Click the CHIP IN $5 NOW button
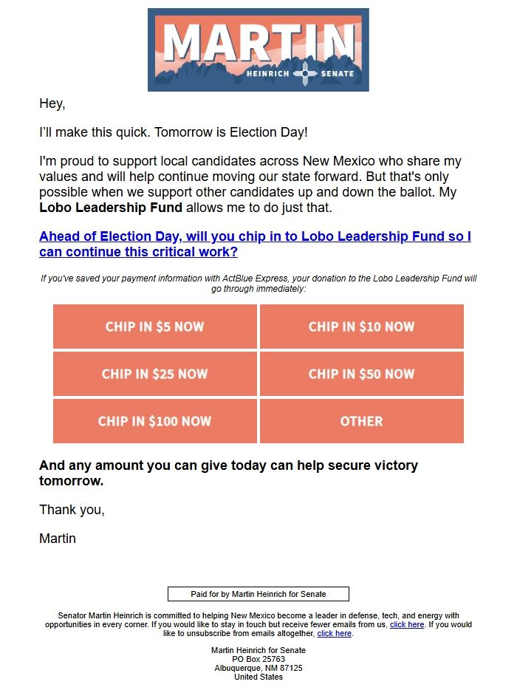Viewport: 517px width, 690px height. [x=154, y=327]
